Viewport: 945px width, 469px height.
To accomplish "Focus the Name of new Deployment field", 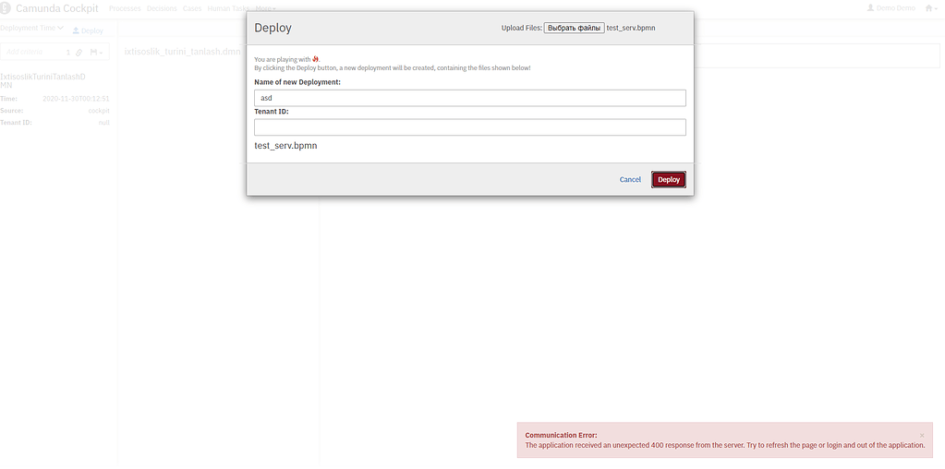I will coord(469,98).
